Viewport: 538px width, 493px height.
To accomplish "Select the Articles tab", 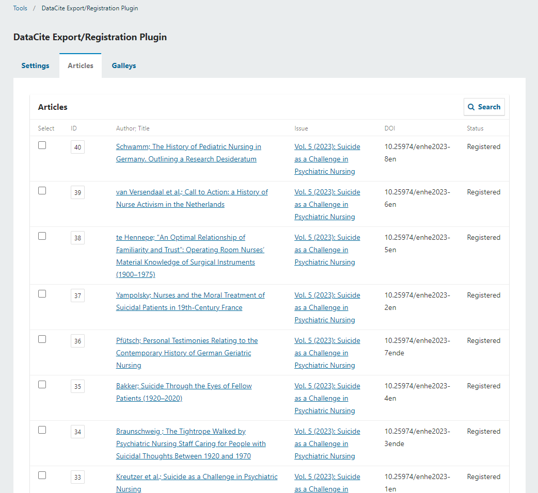I will pos(81,65).
